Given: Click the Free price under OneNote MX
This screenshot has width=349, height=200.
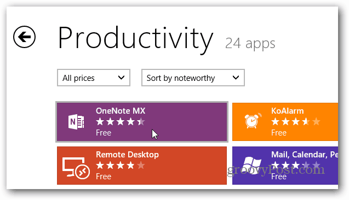Looking at the screenshot, I should click(x=104, y=133).
